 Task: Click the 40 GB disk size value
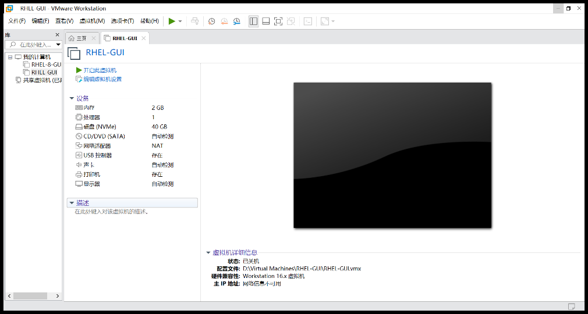tap(160, 127)
